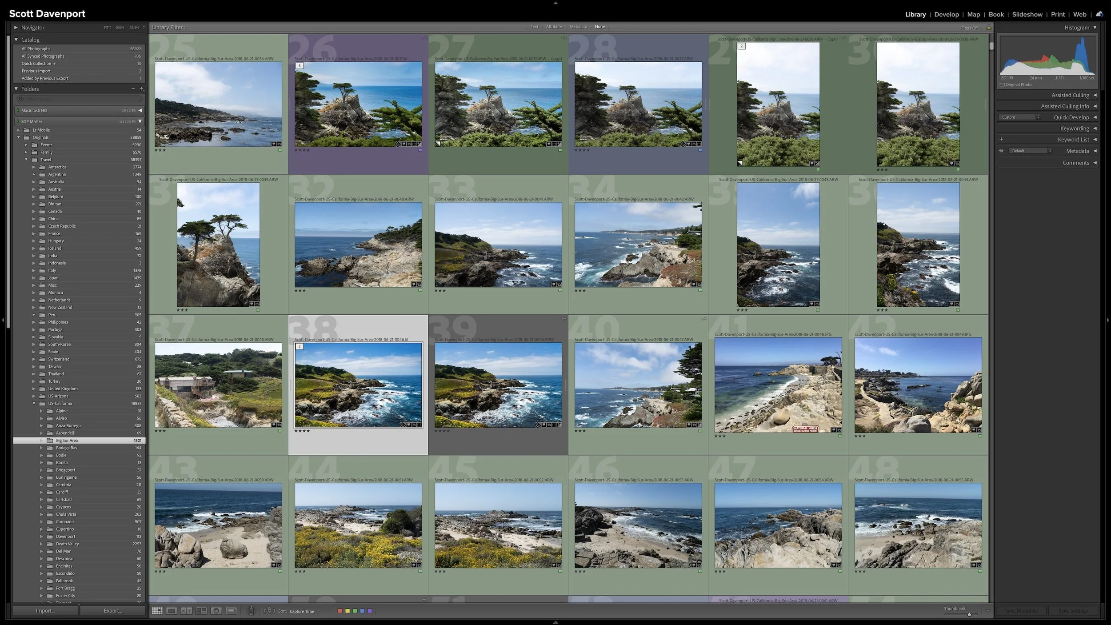Click the filter lock icon in Library Filter bar

[989, 28]
